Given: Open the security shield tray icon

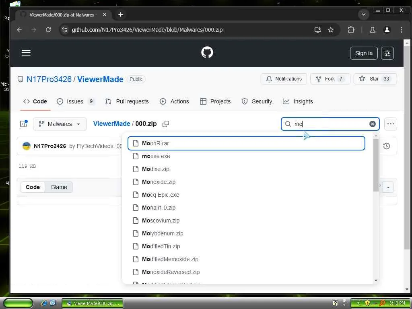Looking at the screenshot, I should click(367, 303).
